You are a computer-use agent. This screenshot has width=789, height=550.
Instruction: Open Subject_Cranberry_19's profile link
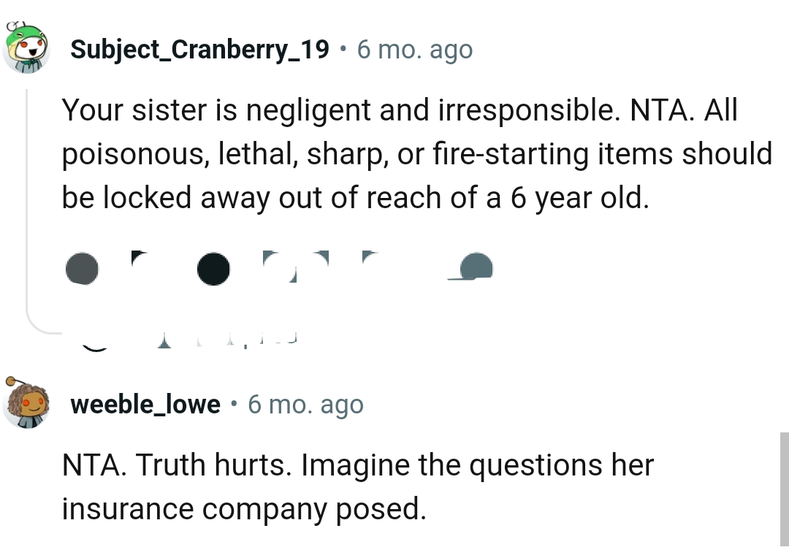(x=199, y=50)
